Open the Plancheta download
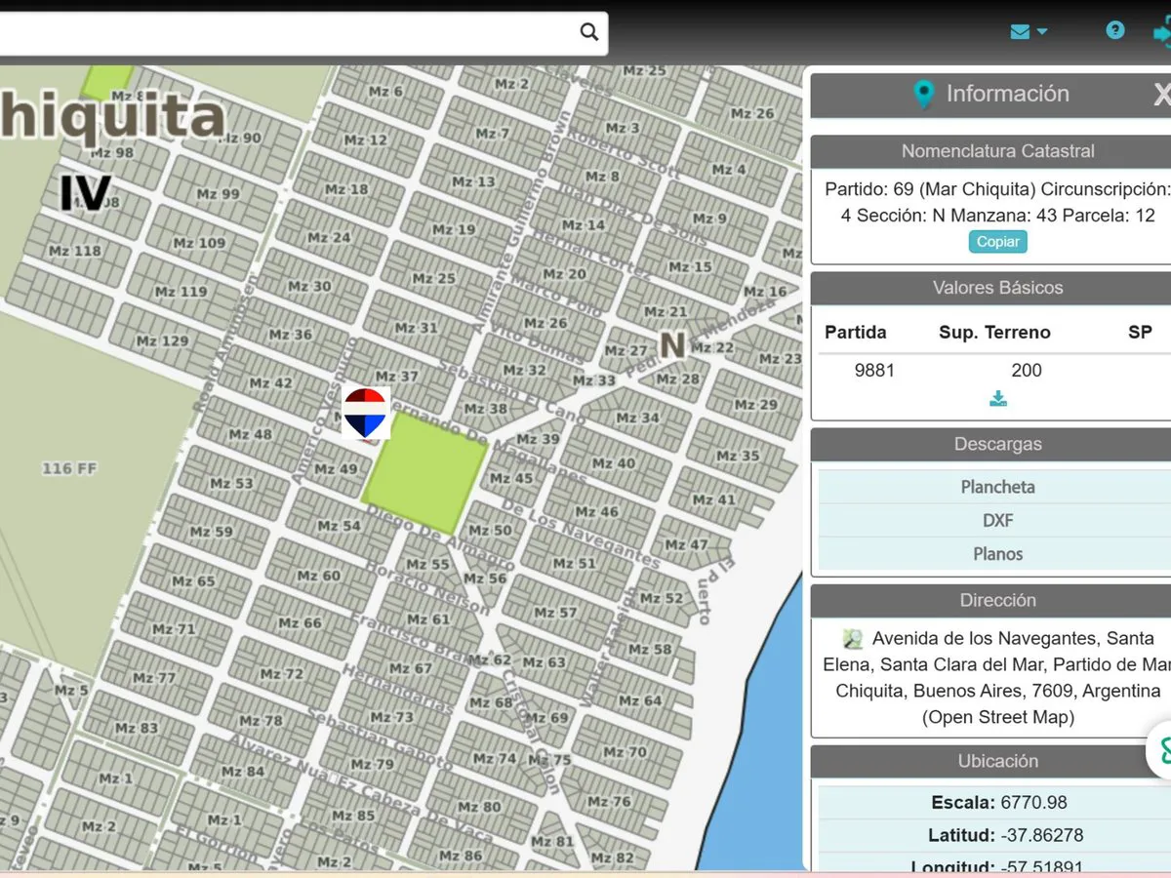 point(997,487)
